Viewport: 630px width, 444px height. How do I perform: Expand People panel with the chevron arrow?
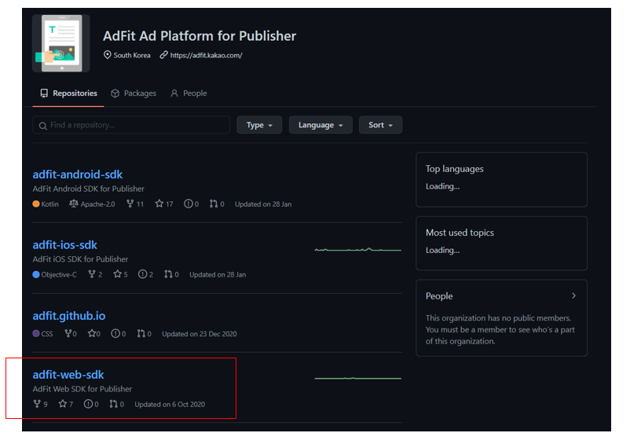click(x=573, y=295)
